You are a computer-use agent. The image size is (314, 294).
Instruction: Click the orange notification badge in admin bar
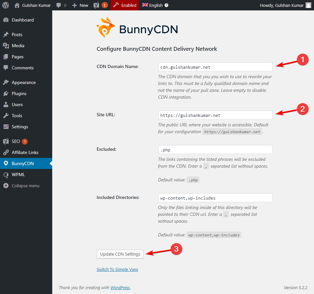[104, 5]
